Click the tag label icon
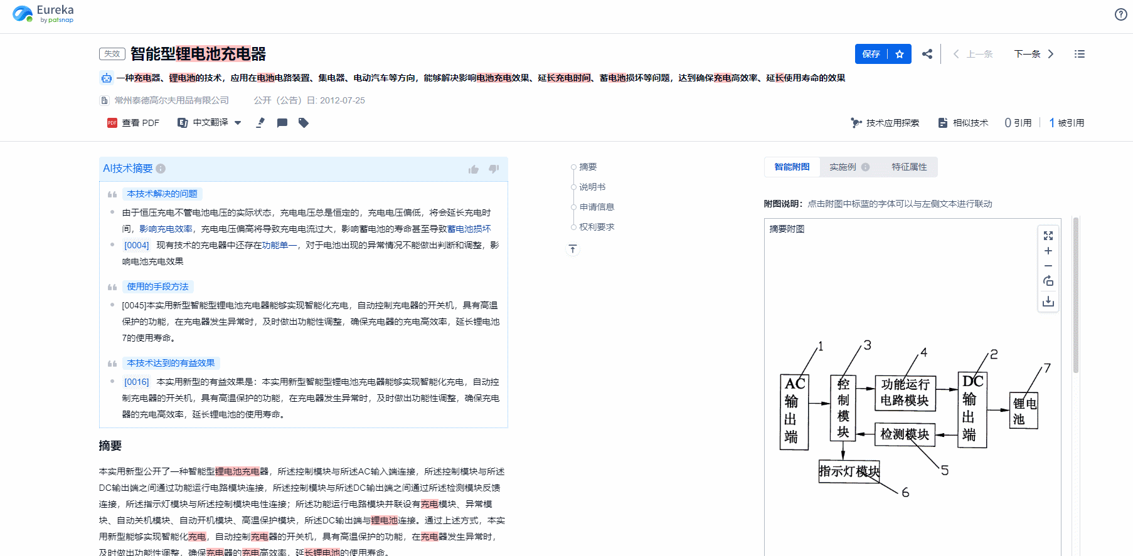 (304, 123)
